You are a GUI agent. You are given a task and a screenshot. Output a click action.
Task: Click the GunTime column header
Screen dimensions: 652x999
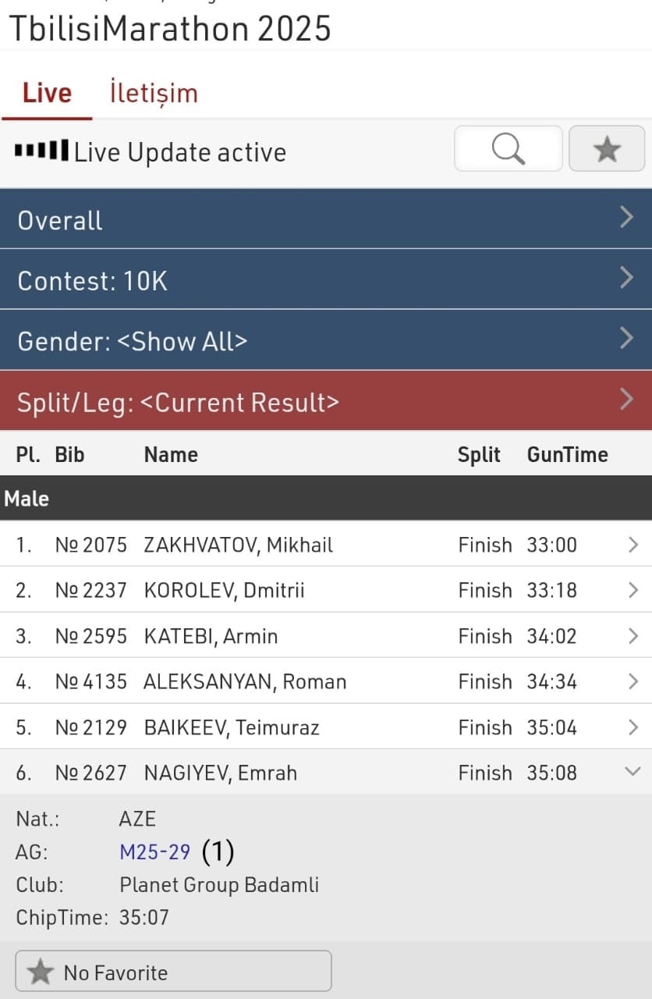(567, 454)
